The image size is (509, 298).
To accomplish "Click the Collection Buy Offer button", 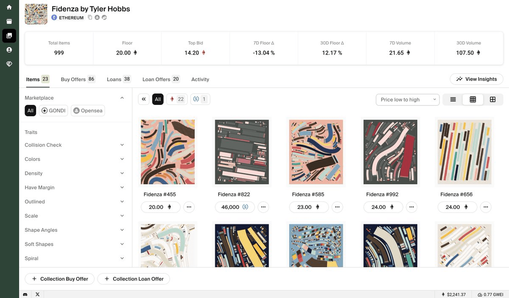I will [59, 279].
